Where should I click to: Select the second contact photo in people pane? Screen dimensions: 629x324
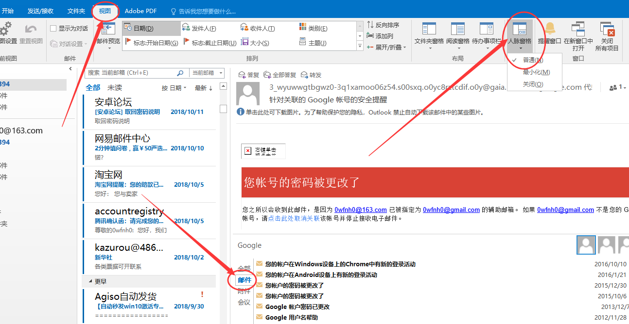pyautogui.click(x=606, y=245)
